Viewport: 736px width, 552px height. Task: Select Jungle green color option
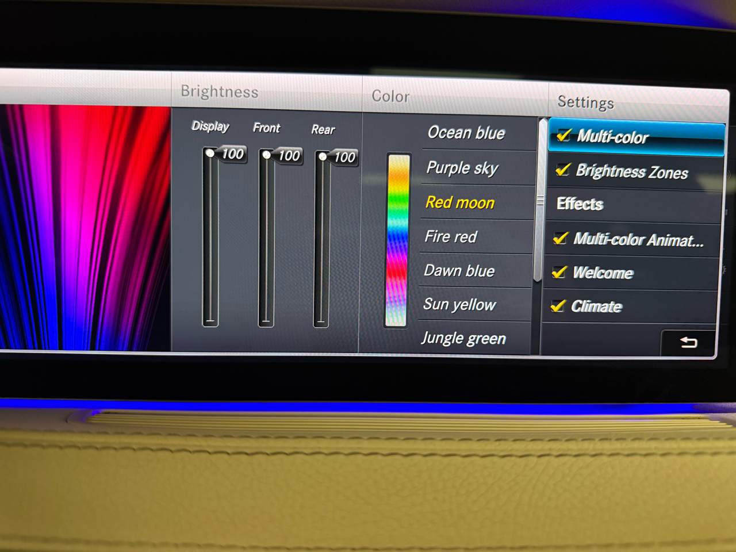pos(463,338)
